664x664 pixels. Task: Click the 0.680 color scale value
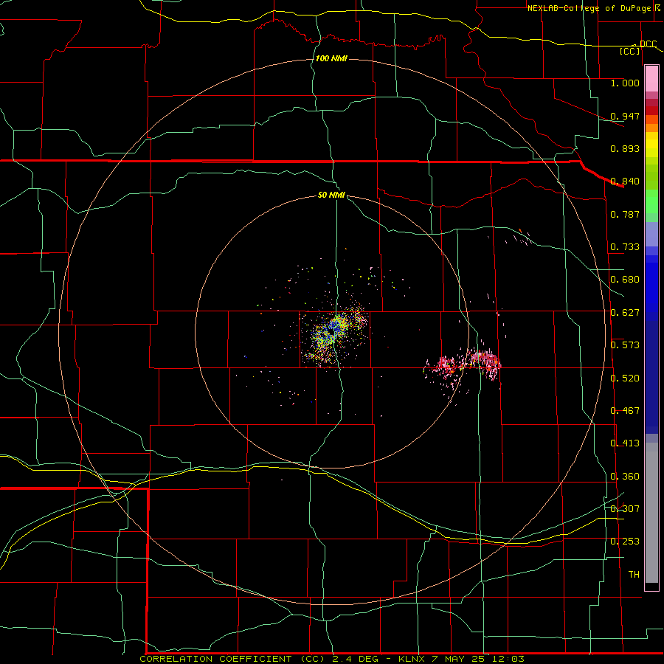[x=625, y=280]
